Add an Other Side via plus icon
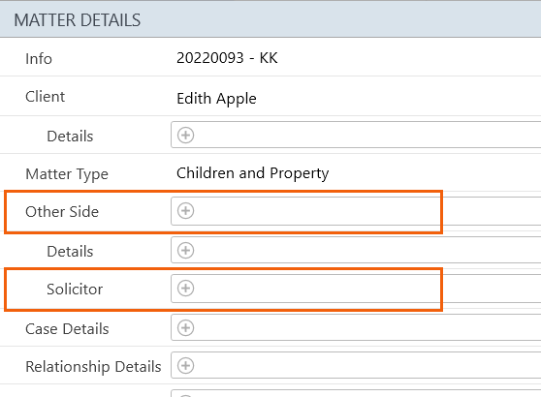This screenshot has height=397, width=541. tap(185, 210)
